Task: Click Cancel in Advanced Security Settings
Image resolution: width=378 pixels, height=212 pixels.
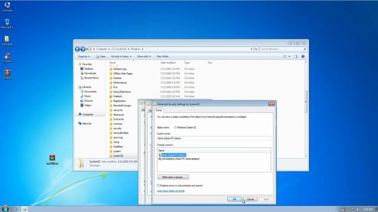Action: pyautogui.click(x=250, y=199)
